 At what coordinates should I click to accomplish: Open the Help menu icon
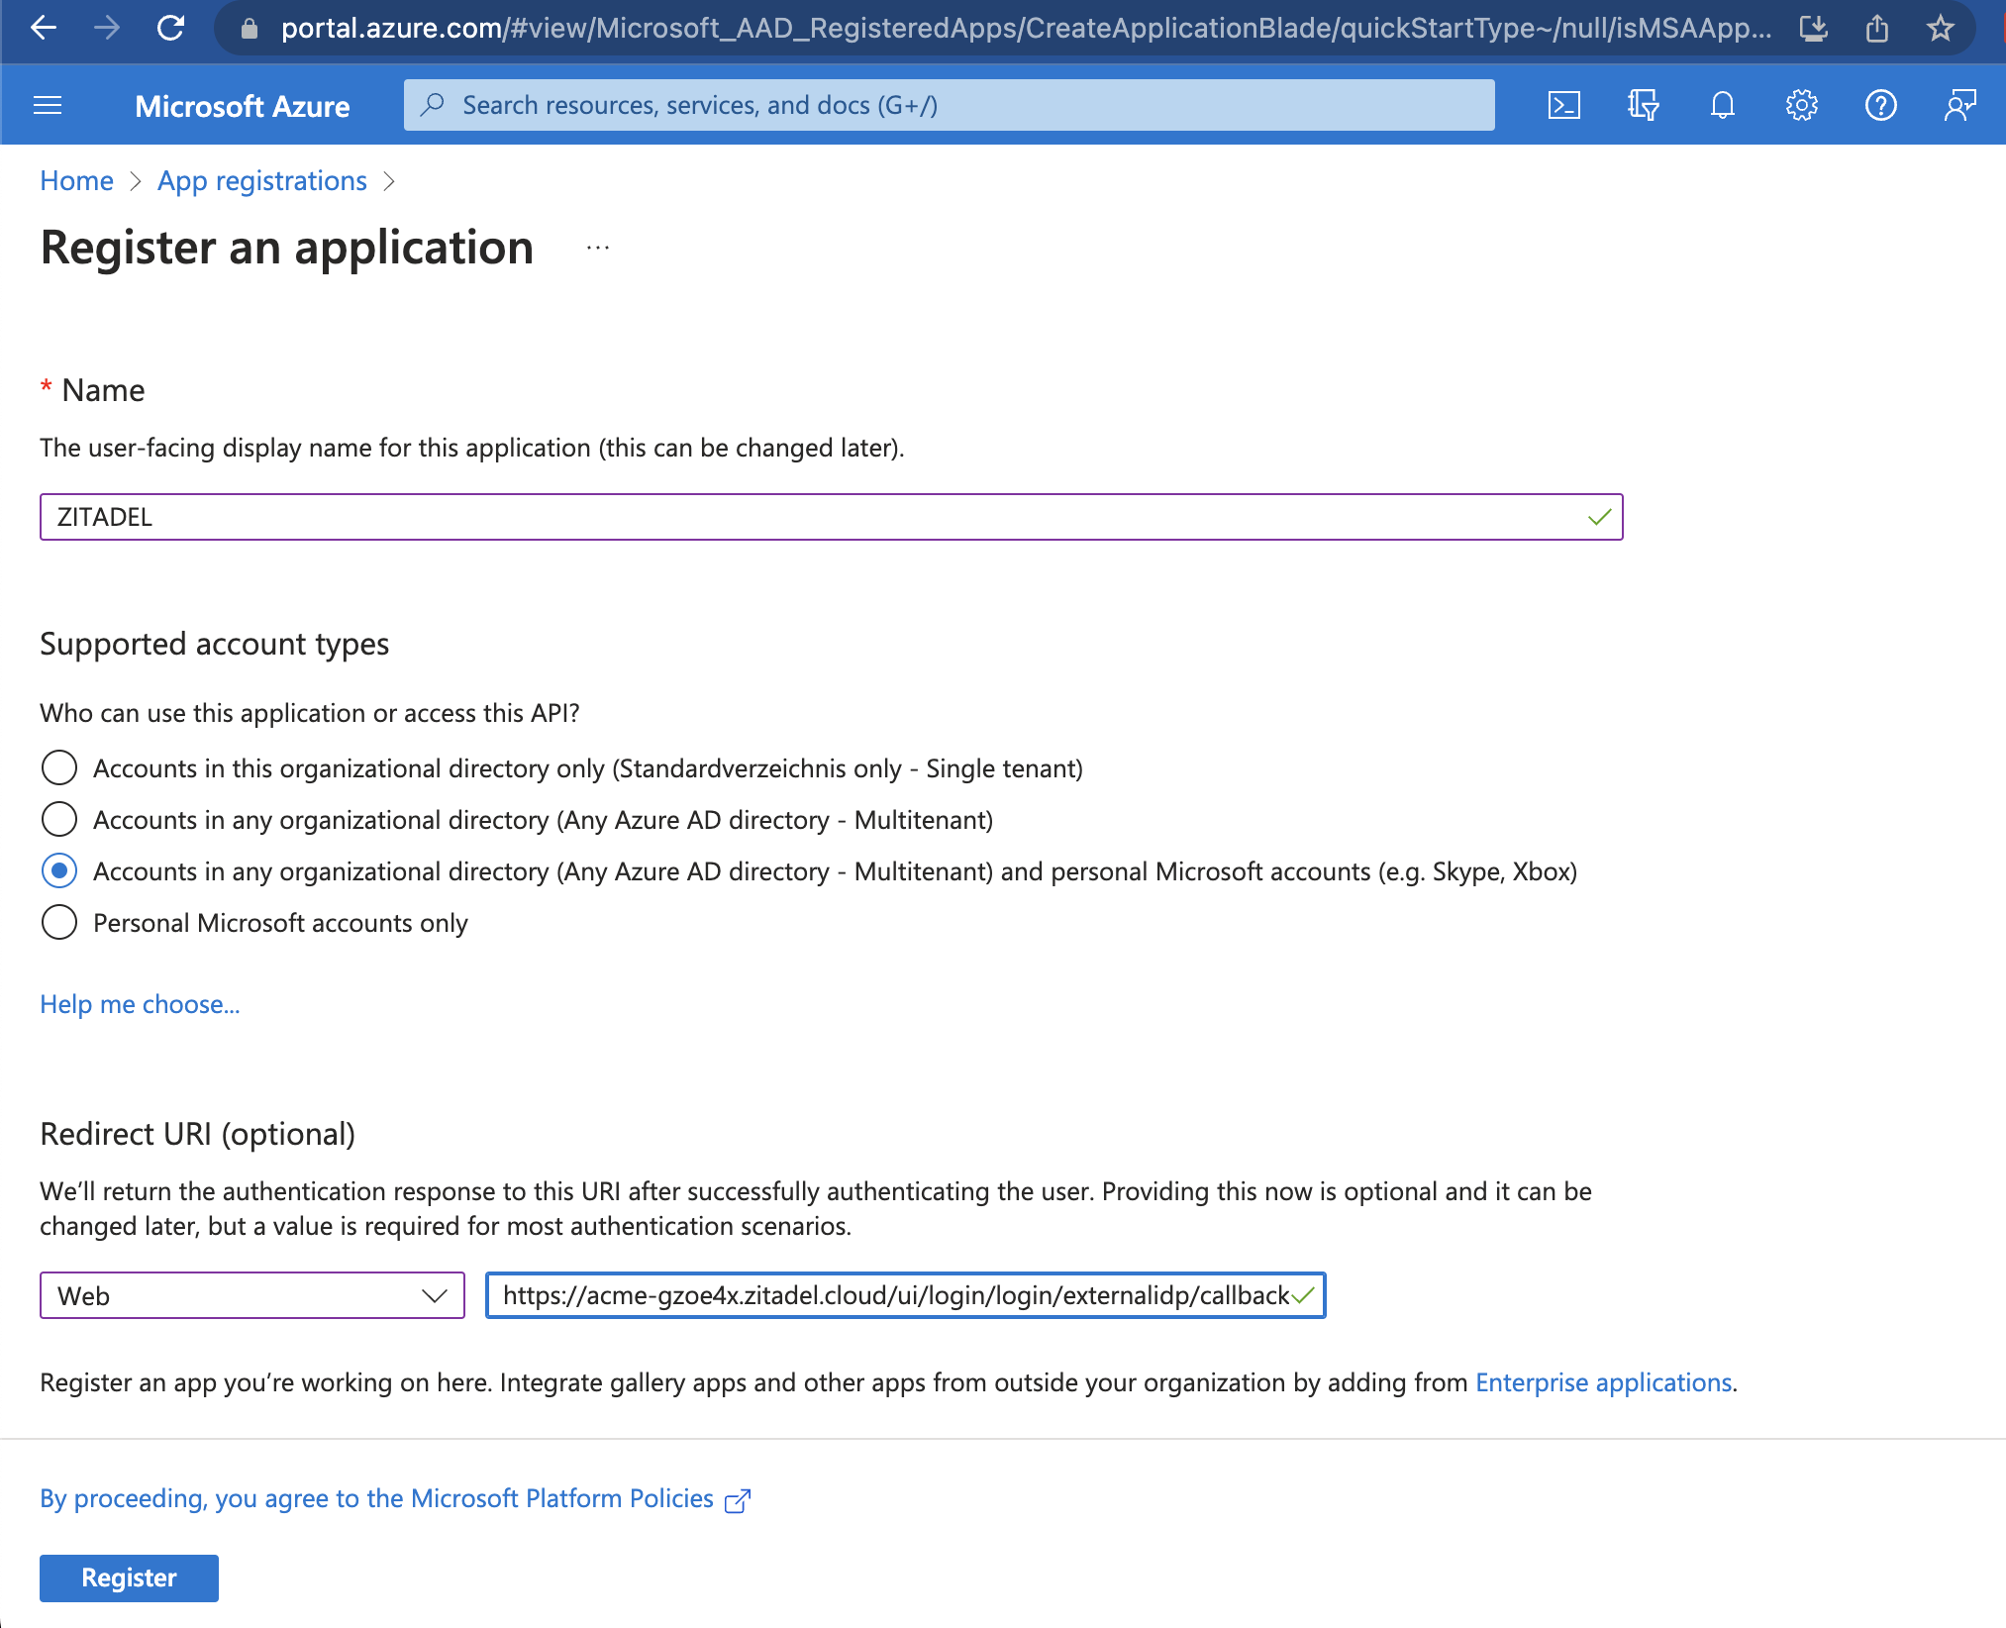(x=1881, y=105)
